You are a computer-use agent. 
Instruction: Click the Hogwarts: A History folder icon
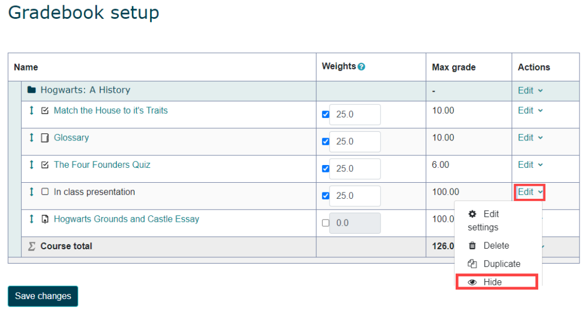[x=32, y=90]
